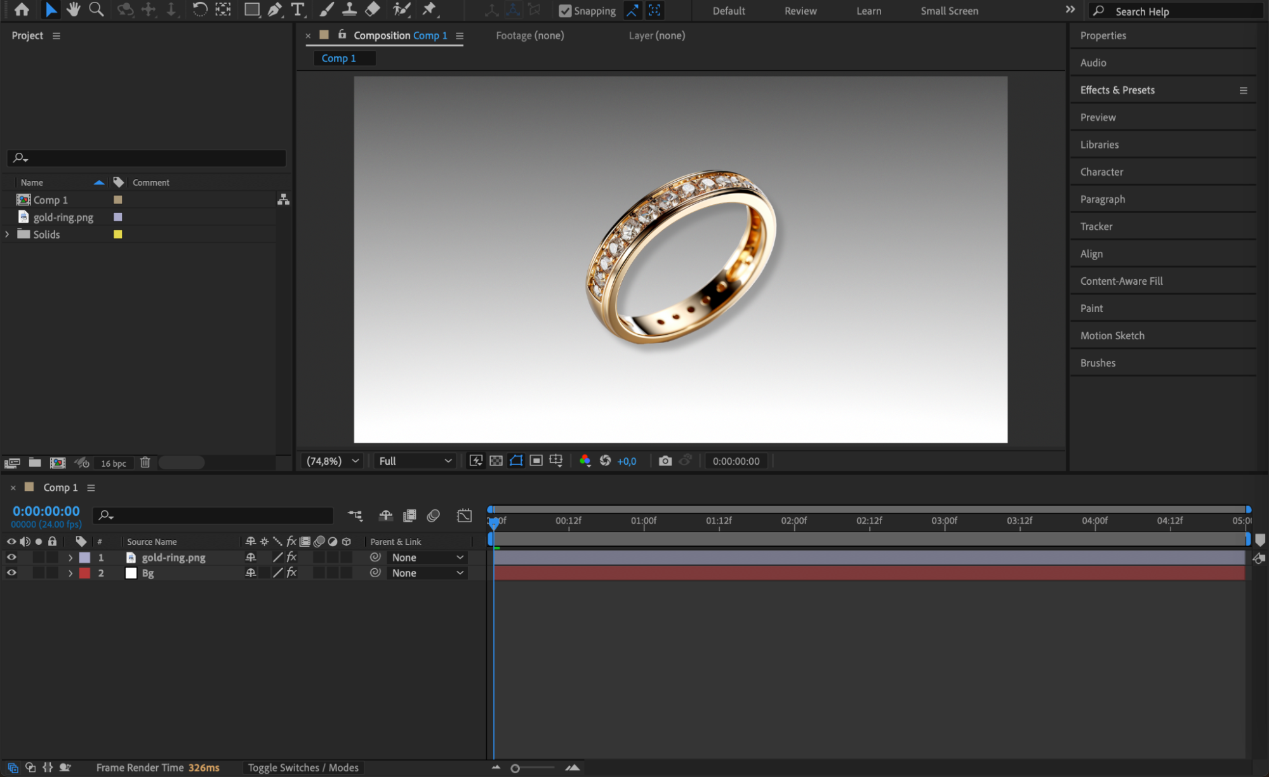Click the Home icon in toolbar
The image size is (1269, 777).
[22, 10]
